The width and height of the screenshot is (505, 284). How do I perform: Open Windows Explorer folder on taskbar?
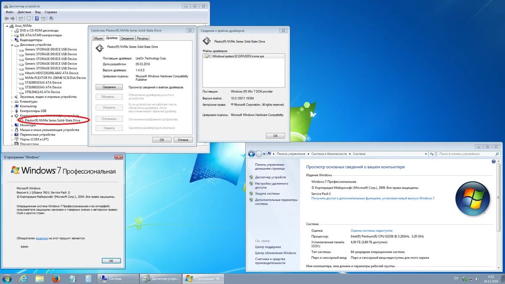pyautogui.click(x=40, y=279)
